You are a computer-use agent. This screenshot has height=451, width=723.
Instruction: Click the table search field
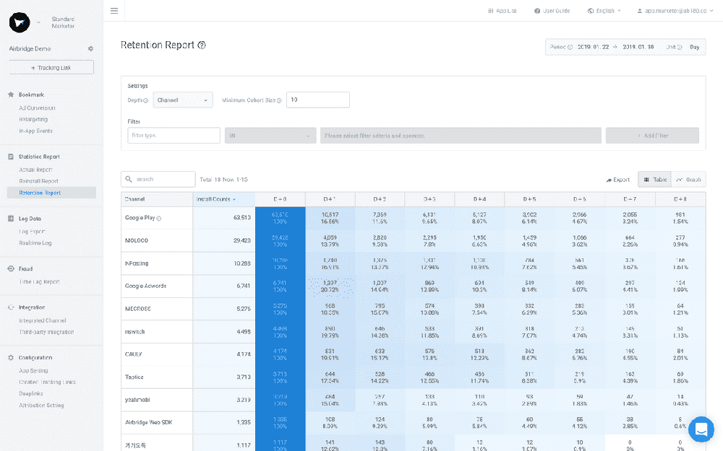point(158,179)
